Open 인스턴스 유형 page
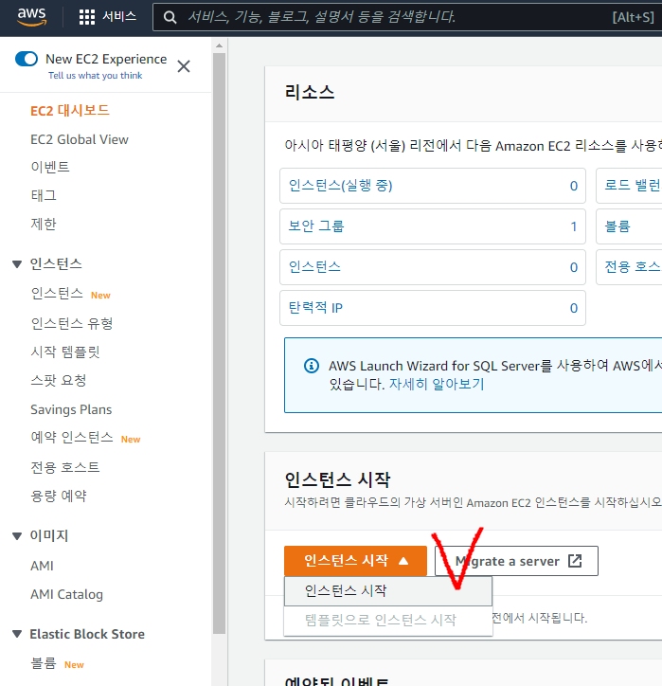The width and height of the screenshot is (662, 686). point(72,324)
